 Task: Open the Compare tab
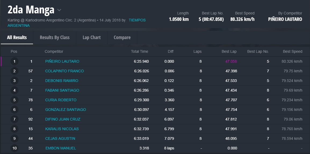point(122,37)
